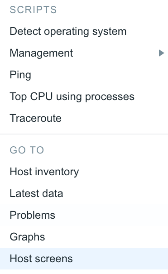Go to Host inventory

click(x=84, y=172)
